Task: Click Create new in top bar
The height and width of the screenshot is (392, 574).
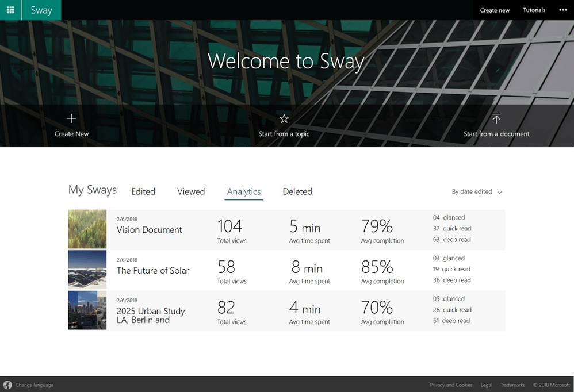Action: click(495, 10)
